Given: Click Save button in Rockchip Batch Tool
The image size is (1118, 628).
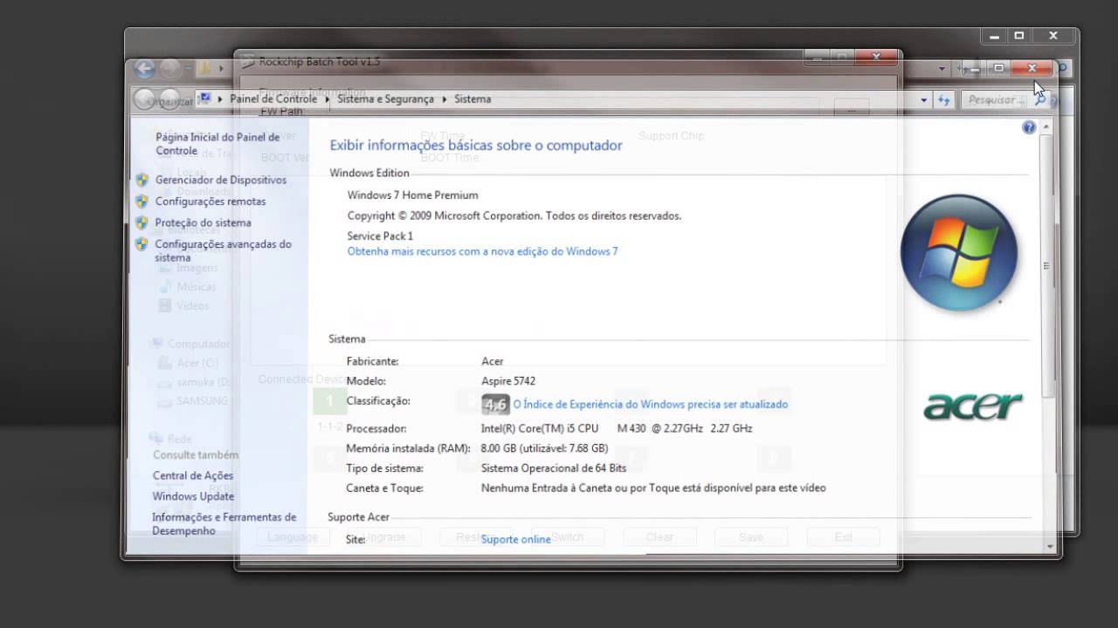Looking at the screenshot, I should point(751,537).
